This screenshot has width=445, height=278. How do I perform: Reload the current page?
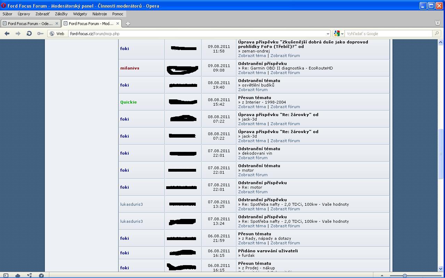(x=29, y=34)
